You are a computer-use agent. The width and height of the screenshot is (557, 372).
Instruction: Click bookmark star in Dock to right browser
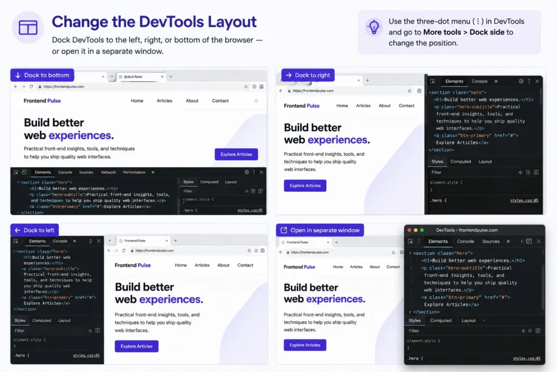point(409,91)
